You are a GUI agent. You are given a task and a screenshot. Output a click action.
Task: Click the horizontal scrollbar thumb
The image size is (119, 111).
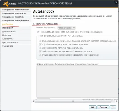point(73,101)
